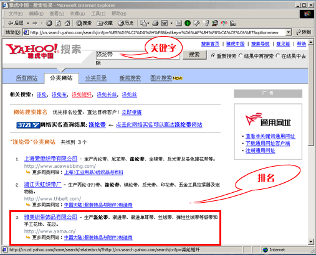Open the 雅美织带饰品有限公司 result

click(51, 217)
